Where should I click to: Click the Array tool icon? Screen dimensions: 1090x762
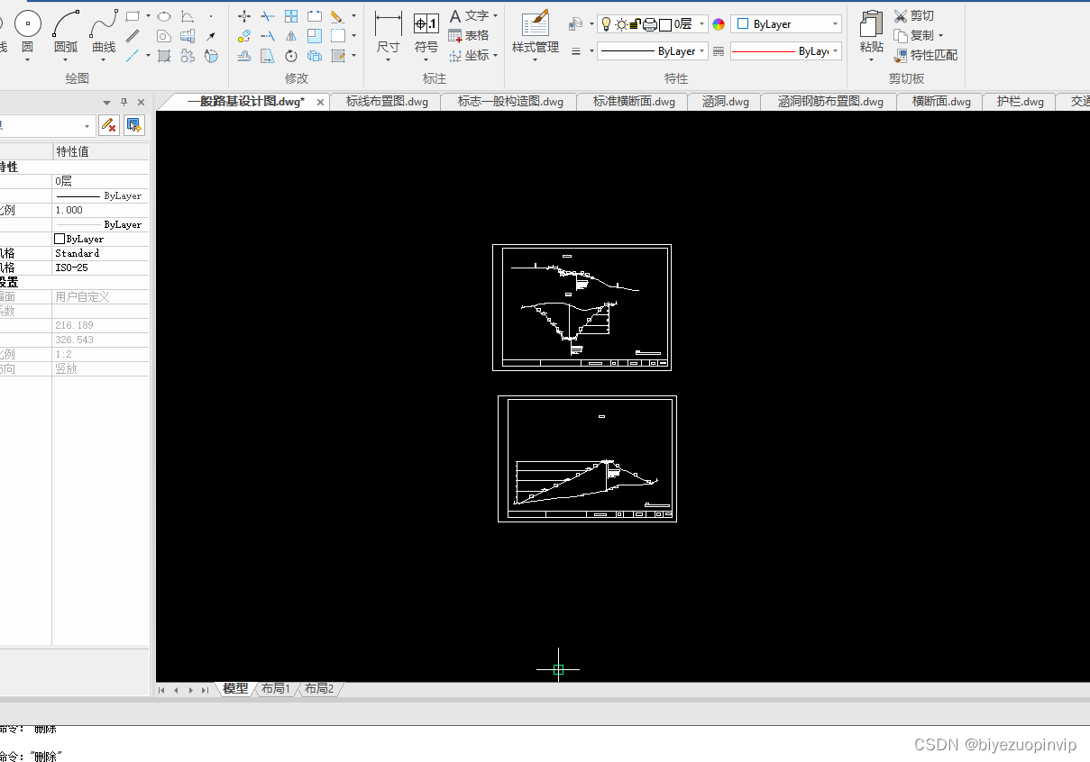click(291, 16)
